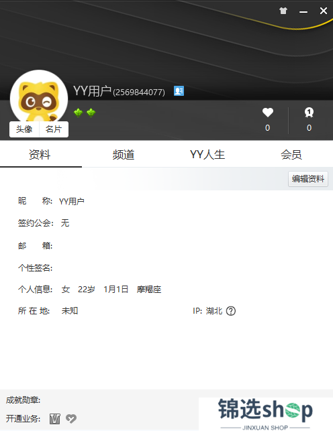
Task: Click the raccoon profile avatar
Action: 39,99
